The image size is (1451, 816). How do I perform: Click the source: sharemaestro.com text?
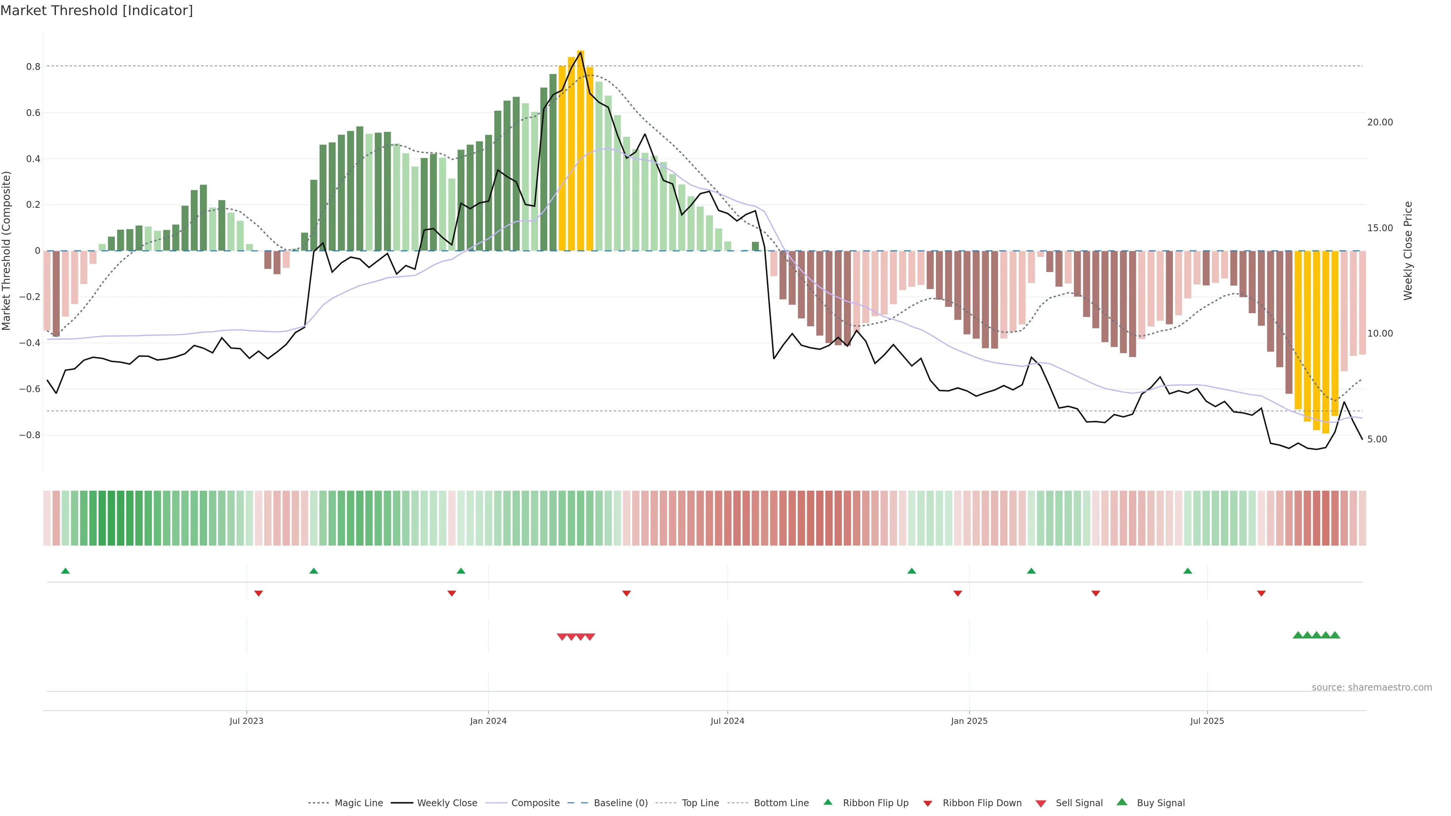point(1372,688)
